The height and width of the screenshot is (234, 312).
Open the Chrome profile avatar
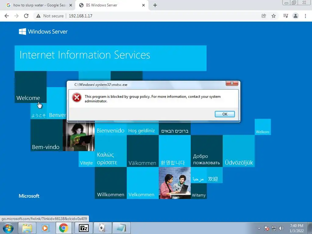pyautogui.click(x=296, y=16)
